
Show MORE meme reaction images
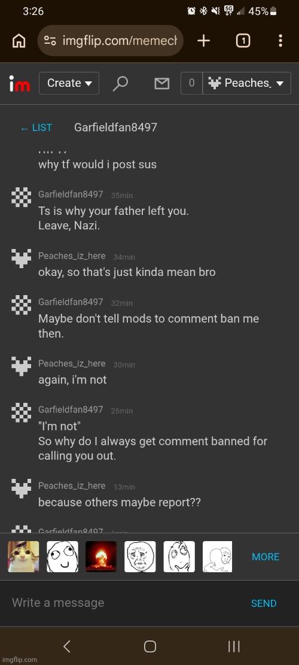point(266,557)
